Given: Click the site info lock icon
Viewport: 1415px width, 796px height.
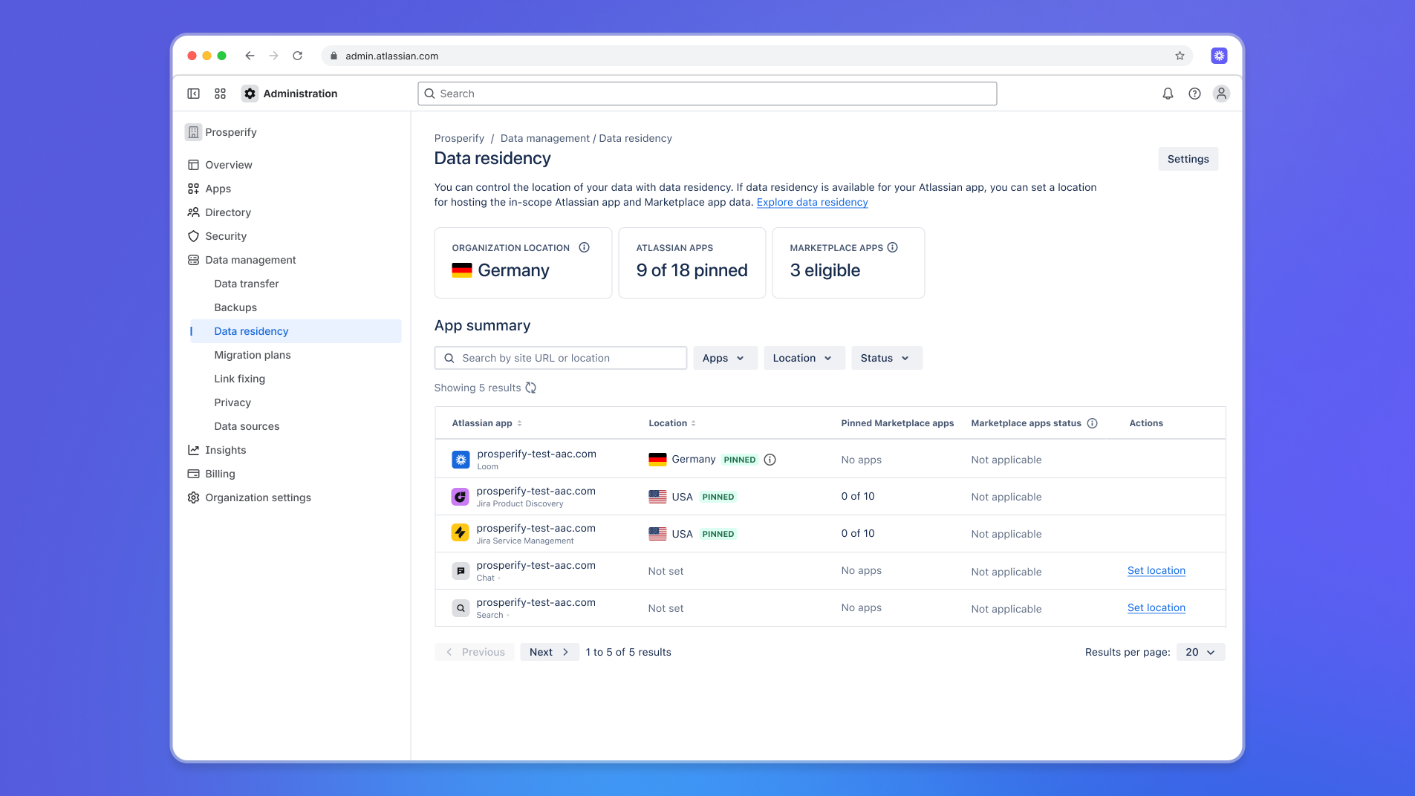Looking at the screenshot, I should [x=334, y=56].
